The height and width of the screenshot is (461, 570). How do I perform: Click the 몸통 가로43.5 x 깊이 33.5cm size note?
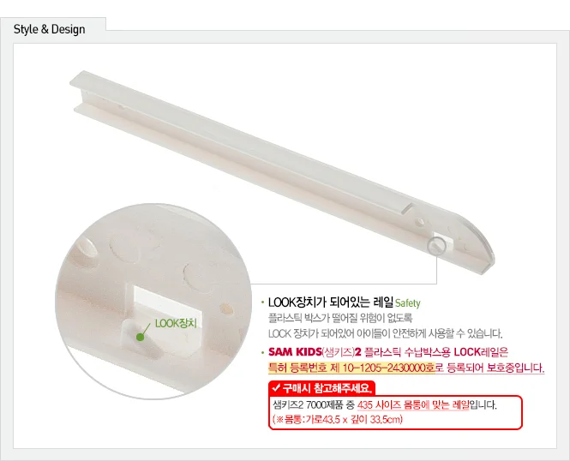(x=338, y=420)
